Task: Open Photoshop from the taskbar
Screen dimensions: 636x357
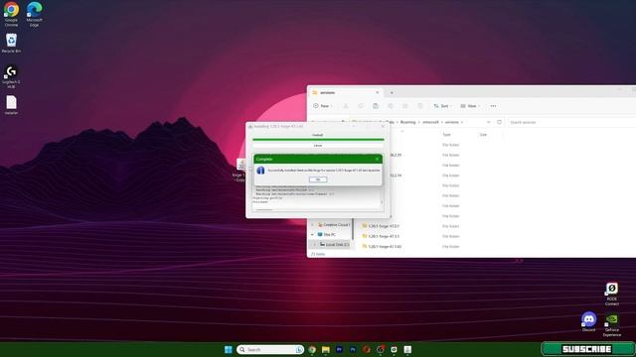Action: click(x=353, y=349)
